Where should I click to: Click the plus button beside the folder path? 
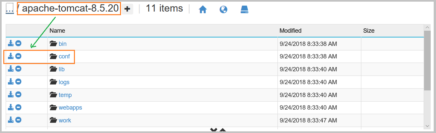pos(127,9)
